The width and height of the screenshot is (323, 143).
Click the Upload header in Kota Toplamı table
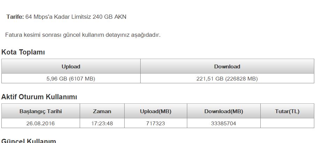71,66
